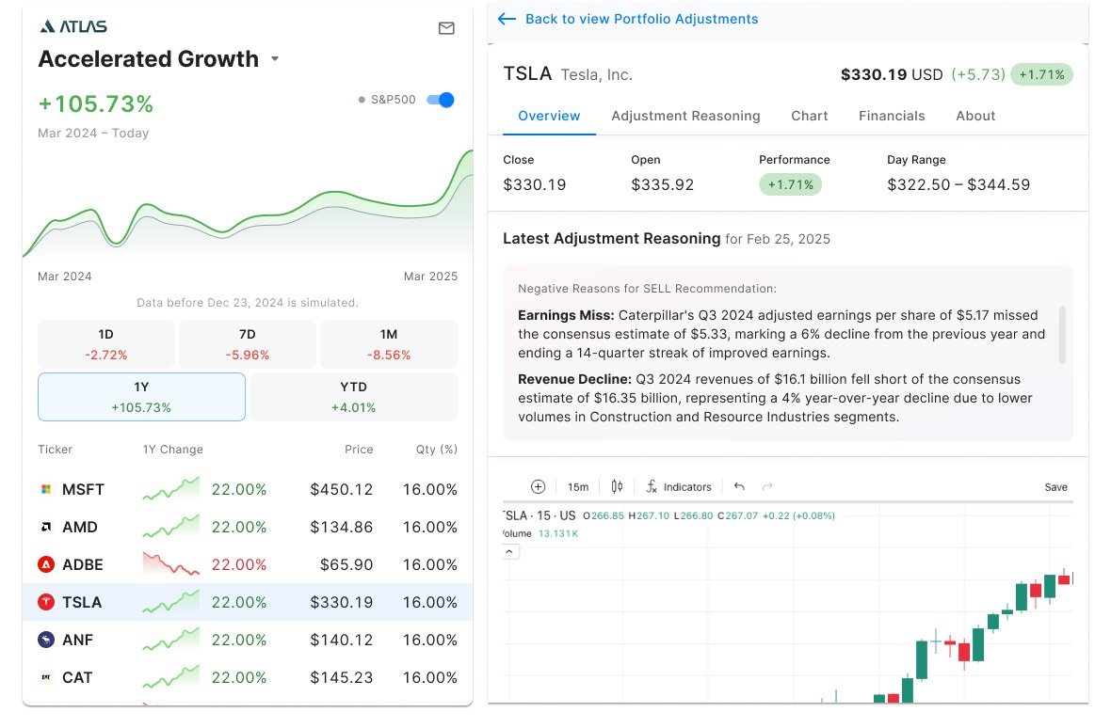
Task: Click ADBE price $65.90
Action: tap(346, 564)
